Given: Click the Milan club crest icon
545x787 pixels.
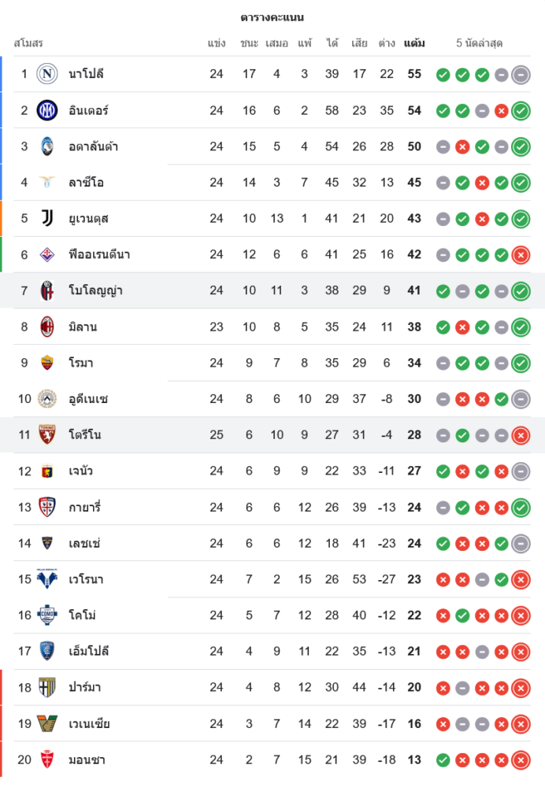Looking at the screenshot, I should 47,327.
